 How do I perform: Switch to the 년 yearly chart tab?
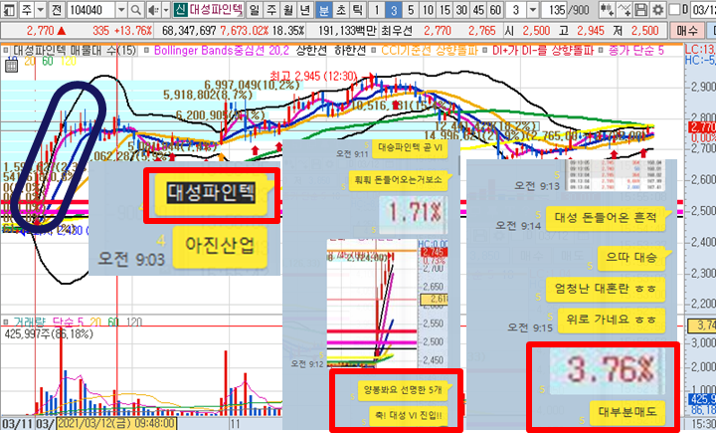click(x=305, y=10)
